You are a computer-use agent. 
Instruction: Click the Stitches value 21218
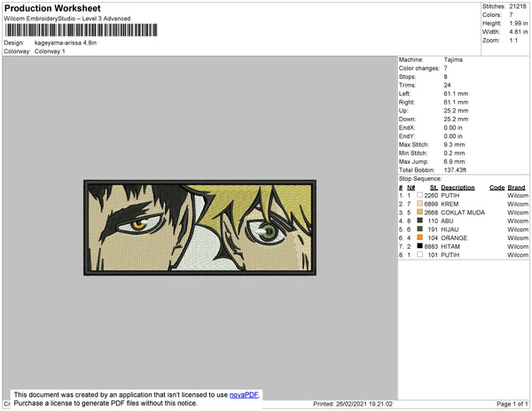tap(518, 6)
